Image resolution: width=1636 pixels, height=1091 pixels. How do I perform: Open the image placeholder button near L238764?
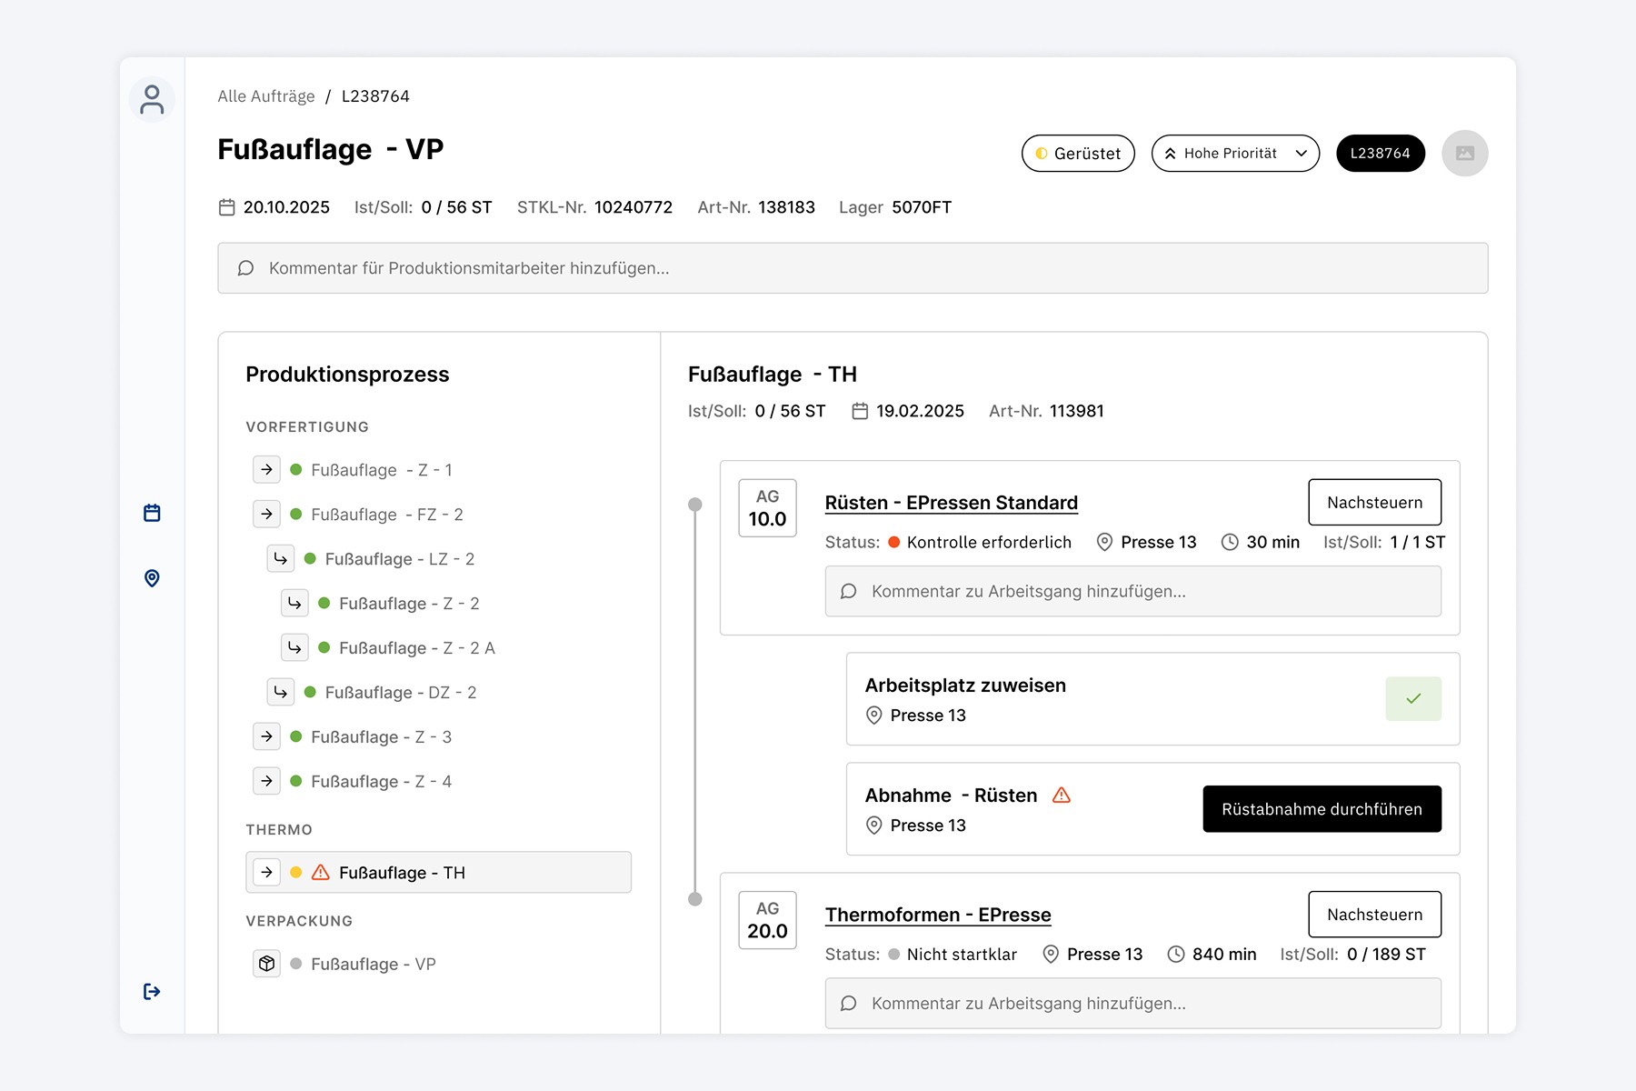[x=1464, y=153]
